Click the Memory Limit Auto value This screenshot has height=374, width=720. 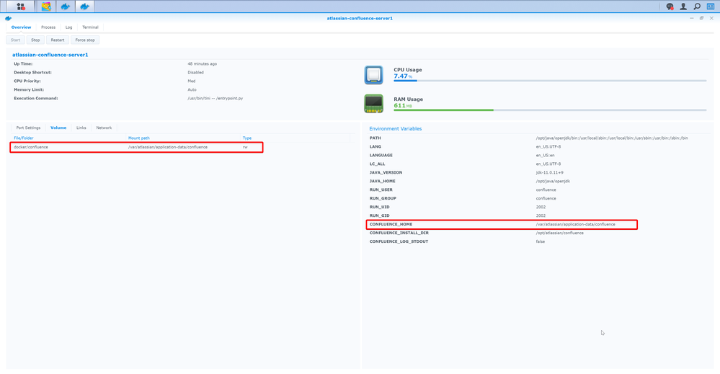[192, 90]
